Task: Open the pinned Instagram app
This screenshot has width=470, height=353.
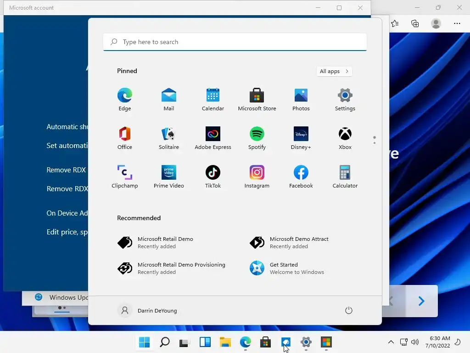Action: coord(257,177)
